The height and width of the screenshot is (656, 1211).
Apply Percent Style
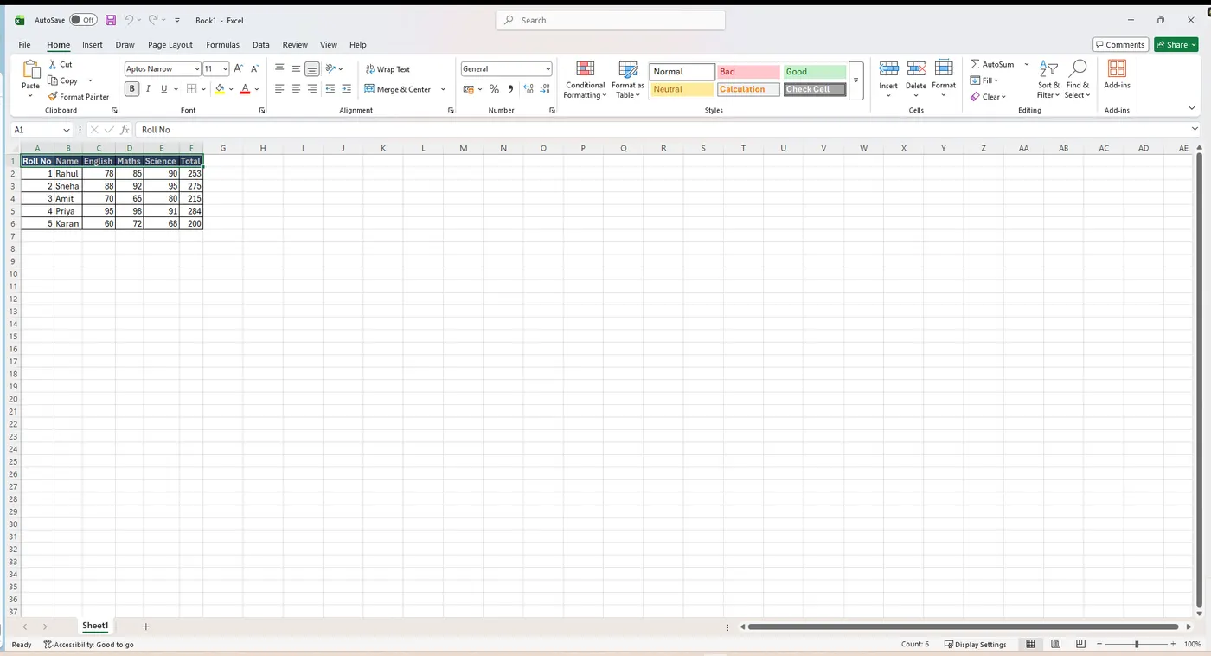(x=494, y=89)
